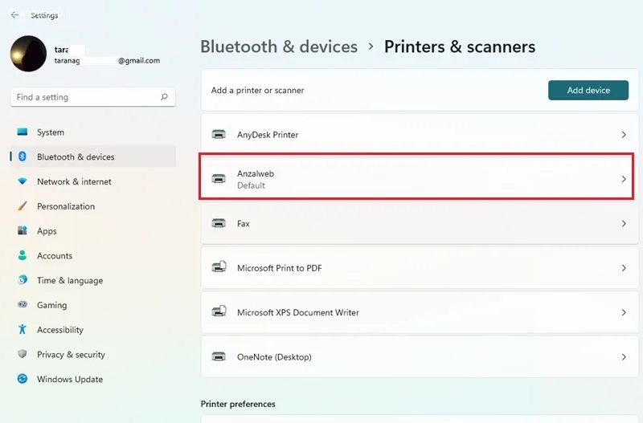Image resolution: width=643 pixels, height=423 pixels.
Task: Click the Accounts person icon
Action: click(x=23, y=255)
